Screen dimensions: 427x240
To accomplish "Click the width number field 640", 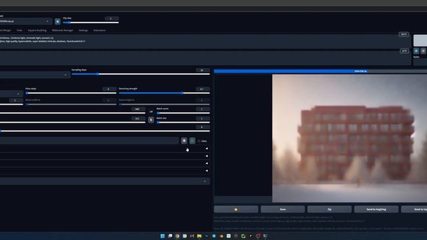I will 138,109.
